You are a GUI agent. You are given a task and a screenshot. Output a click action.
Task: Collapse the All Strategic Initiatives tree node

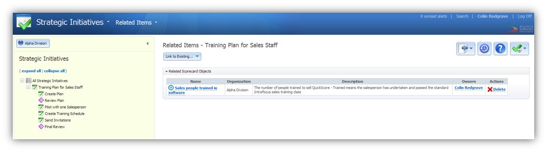(22, 81)
